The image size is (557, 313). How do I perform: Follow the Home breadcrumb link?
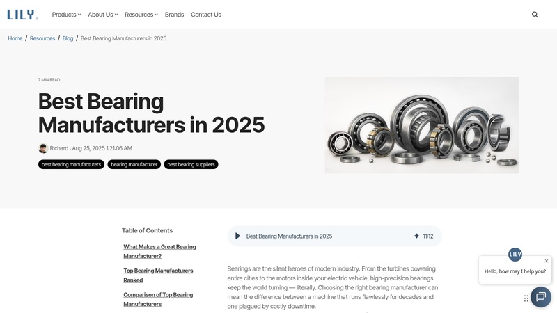coord(15,38)
